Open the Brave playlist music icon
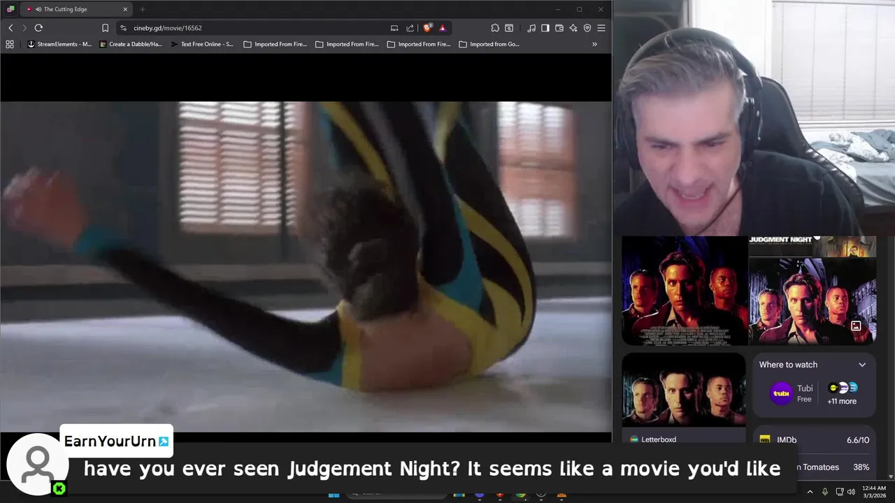 pyautogui.click(x=531, y=28)
